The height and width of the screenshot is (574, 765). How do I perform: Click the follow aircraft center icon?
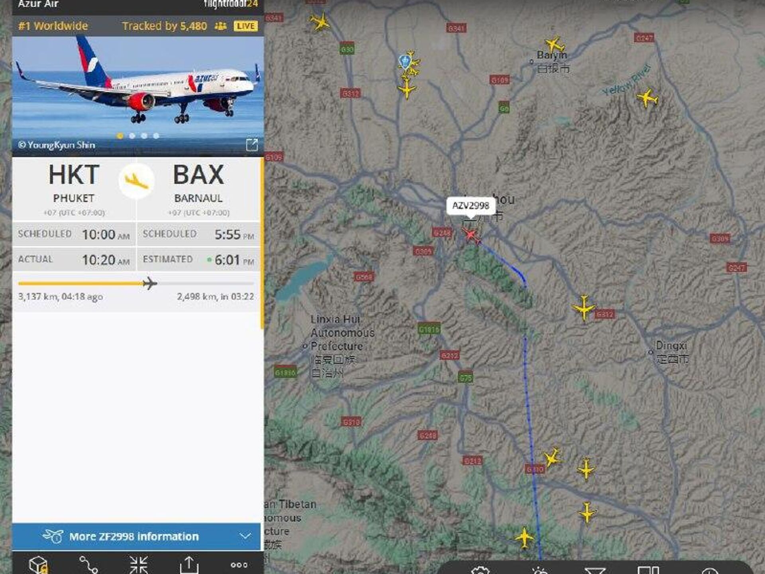pyautogui.click(x=139, y=565)
